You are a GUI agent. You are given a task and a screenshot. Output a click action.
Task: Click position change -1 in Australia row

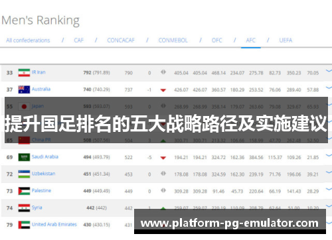pos(149,90)
